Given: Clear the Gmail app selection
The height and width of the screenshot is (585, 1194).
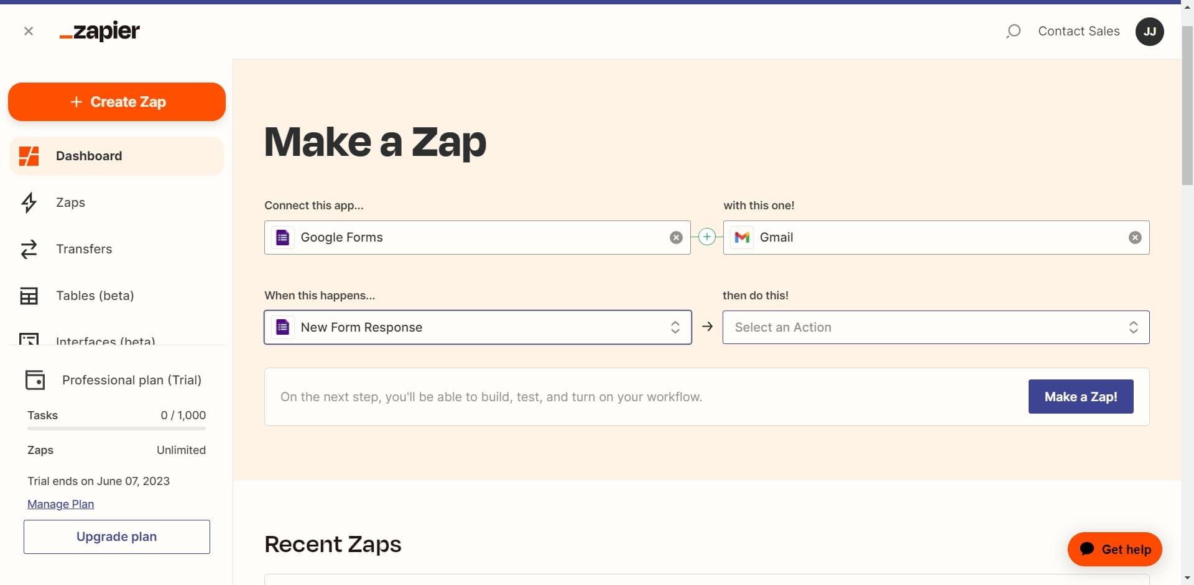Looking at the screenshot, I should tap(1135, 237).
